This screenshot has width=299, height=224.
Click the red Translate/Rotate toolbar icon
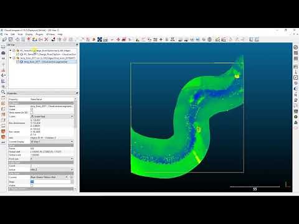pyautogui.click(x=118, y=39)
